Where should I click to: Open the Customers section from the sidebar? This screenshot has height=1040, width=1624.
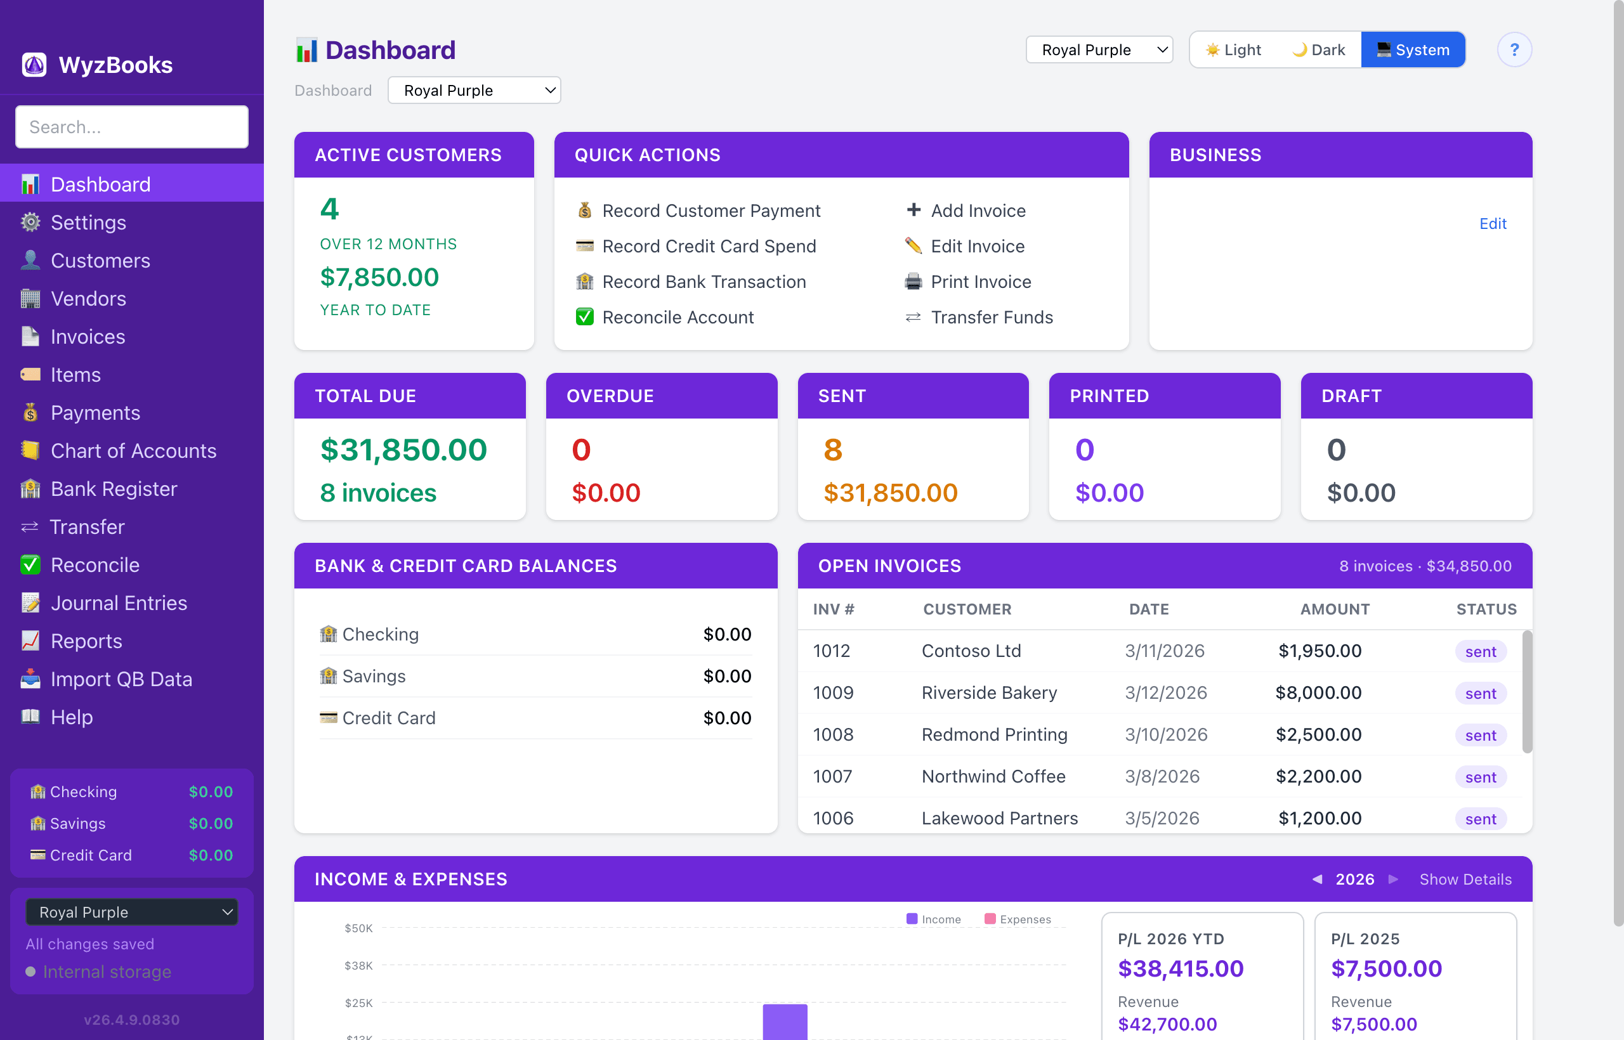(x=100, y=261)
